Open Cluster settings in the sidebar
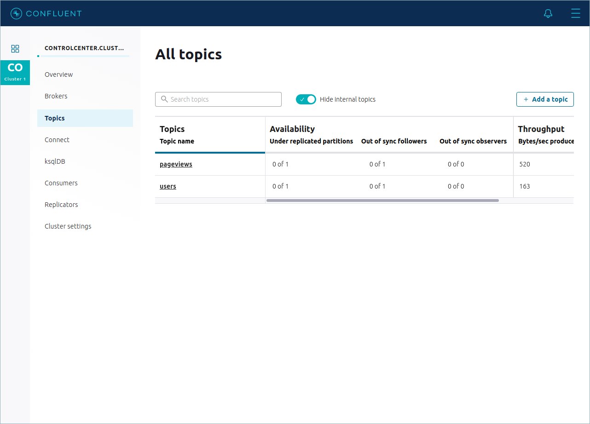This screenshot has height=424, width=590. pos(68,226)
